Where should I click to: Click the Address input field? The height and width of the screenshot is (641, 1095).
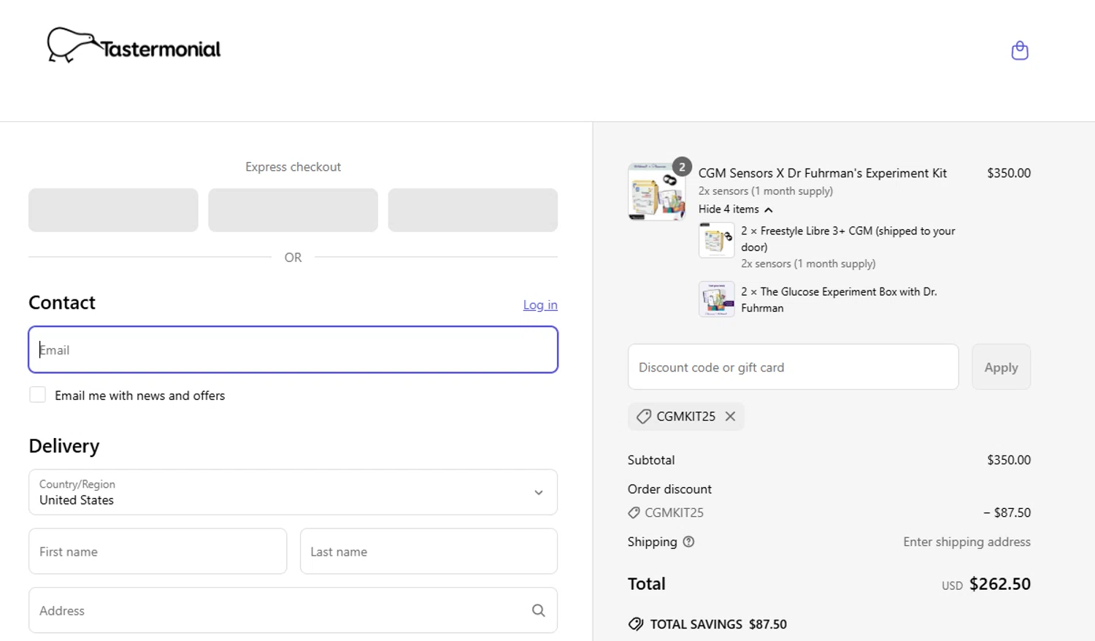coord(293,610)
